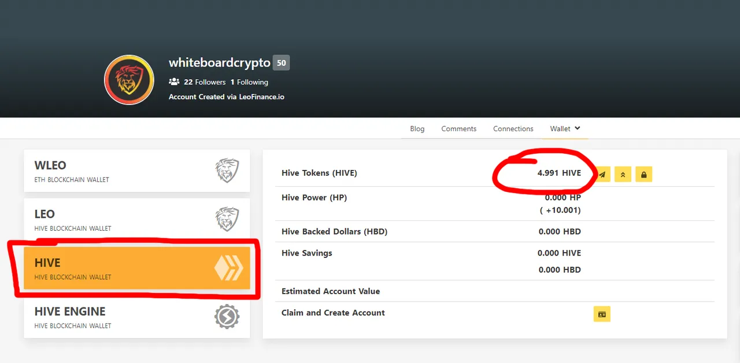Select the HIVE ENGINE wallet card
Image resolution: width=740 pixels, height=363 pixels.
137,317
